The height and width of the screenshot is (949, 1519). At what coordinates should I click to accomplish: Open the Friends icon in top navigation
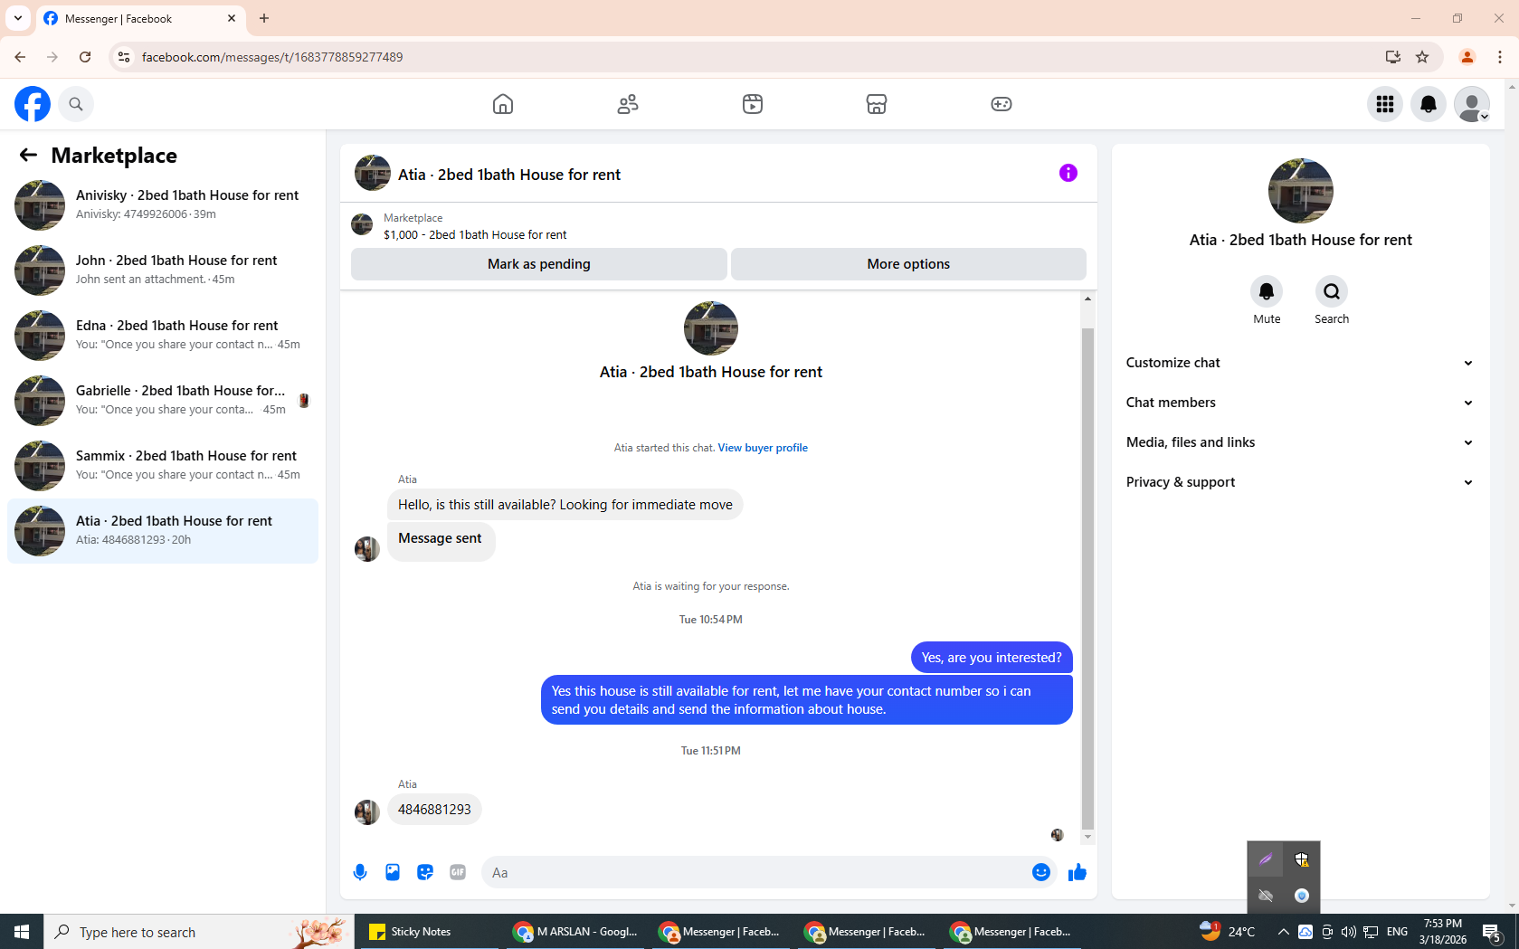[628, 104]
